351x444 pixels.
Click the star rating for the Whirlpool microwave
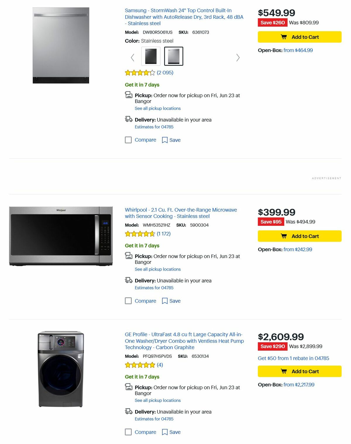tap(140, 234)
